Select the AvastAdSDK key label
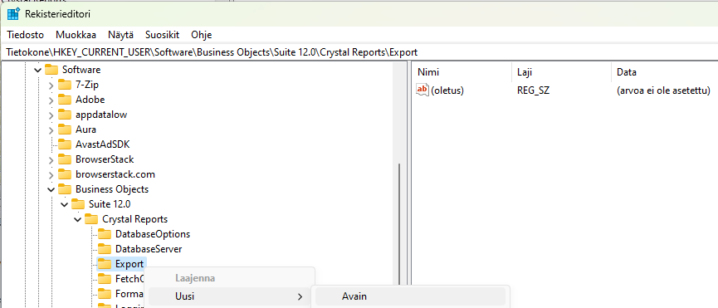Screen dimensions: 718x308 click(103, 144)
